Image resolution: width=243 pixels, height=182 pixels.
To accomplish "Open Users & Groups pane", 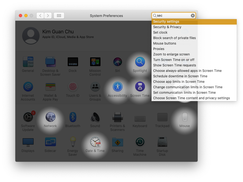I will [95, 87].
